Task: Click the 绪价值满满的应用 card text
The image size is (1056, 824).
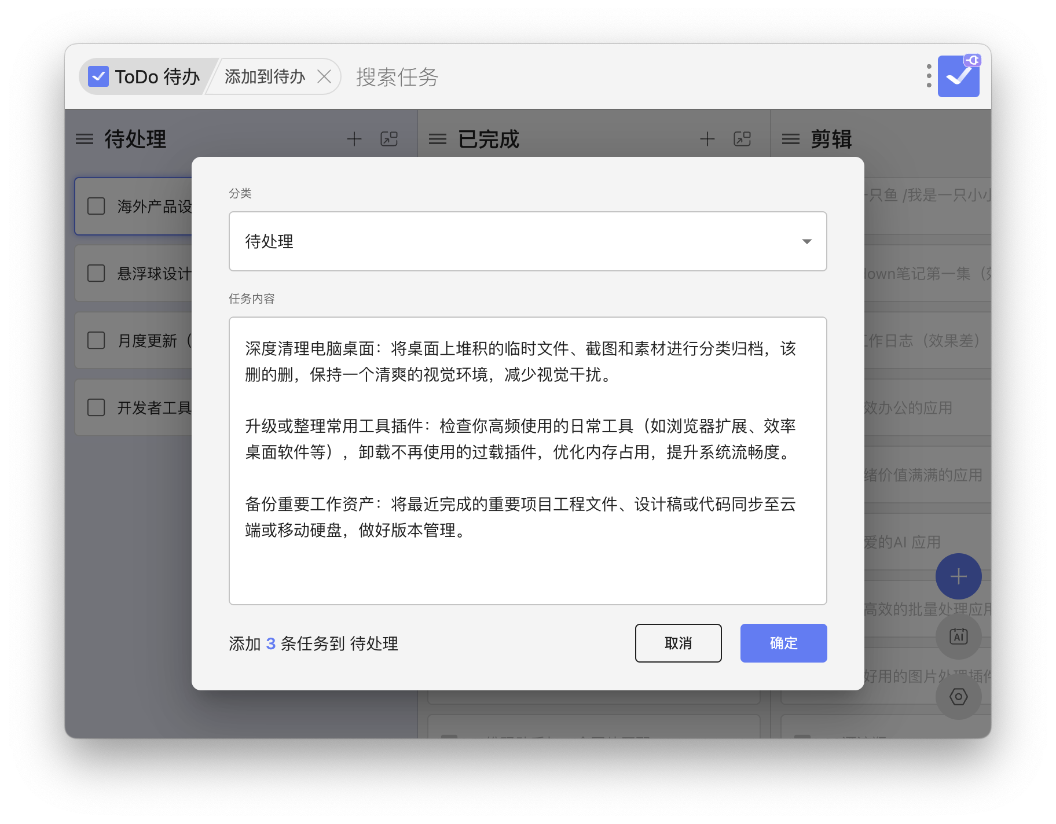Action: (923, 475)
